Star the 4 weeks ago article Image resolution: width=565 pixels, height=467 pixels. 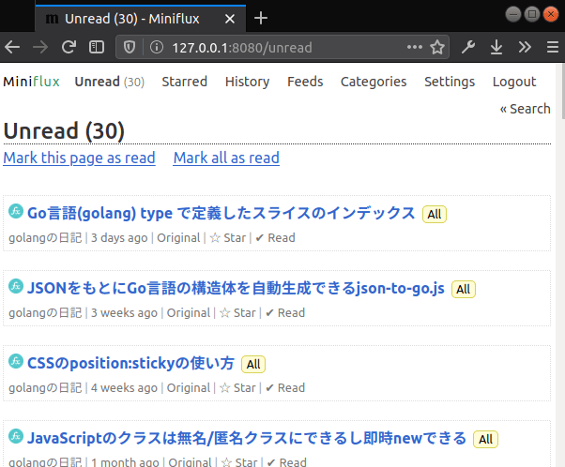point(237,388)
